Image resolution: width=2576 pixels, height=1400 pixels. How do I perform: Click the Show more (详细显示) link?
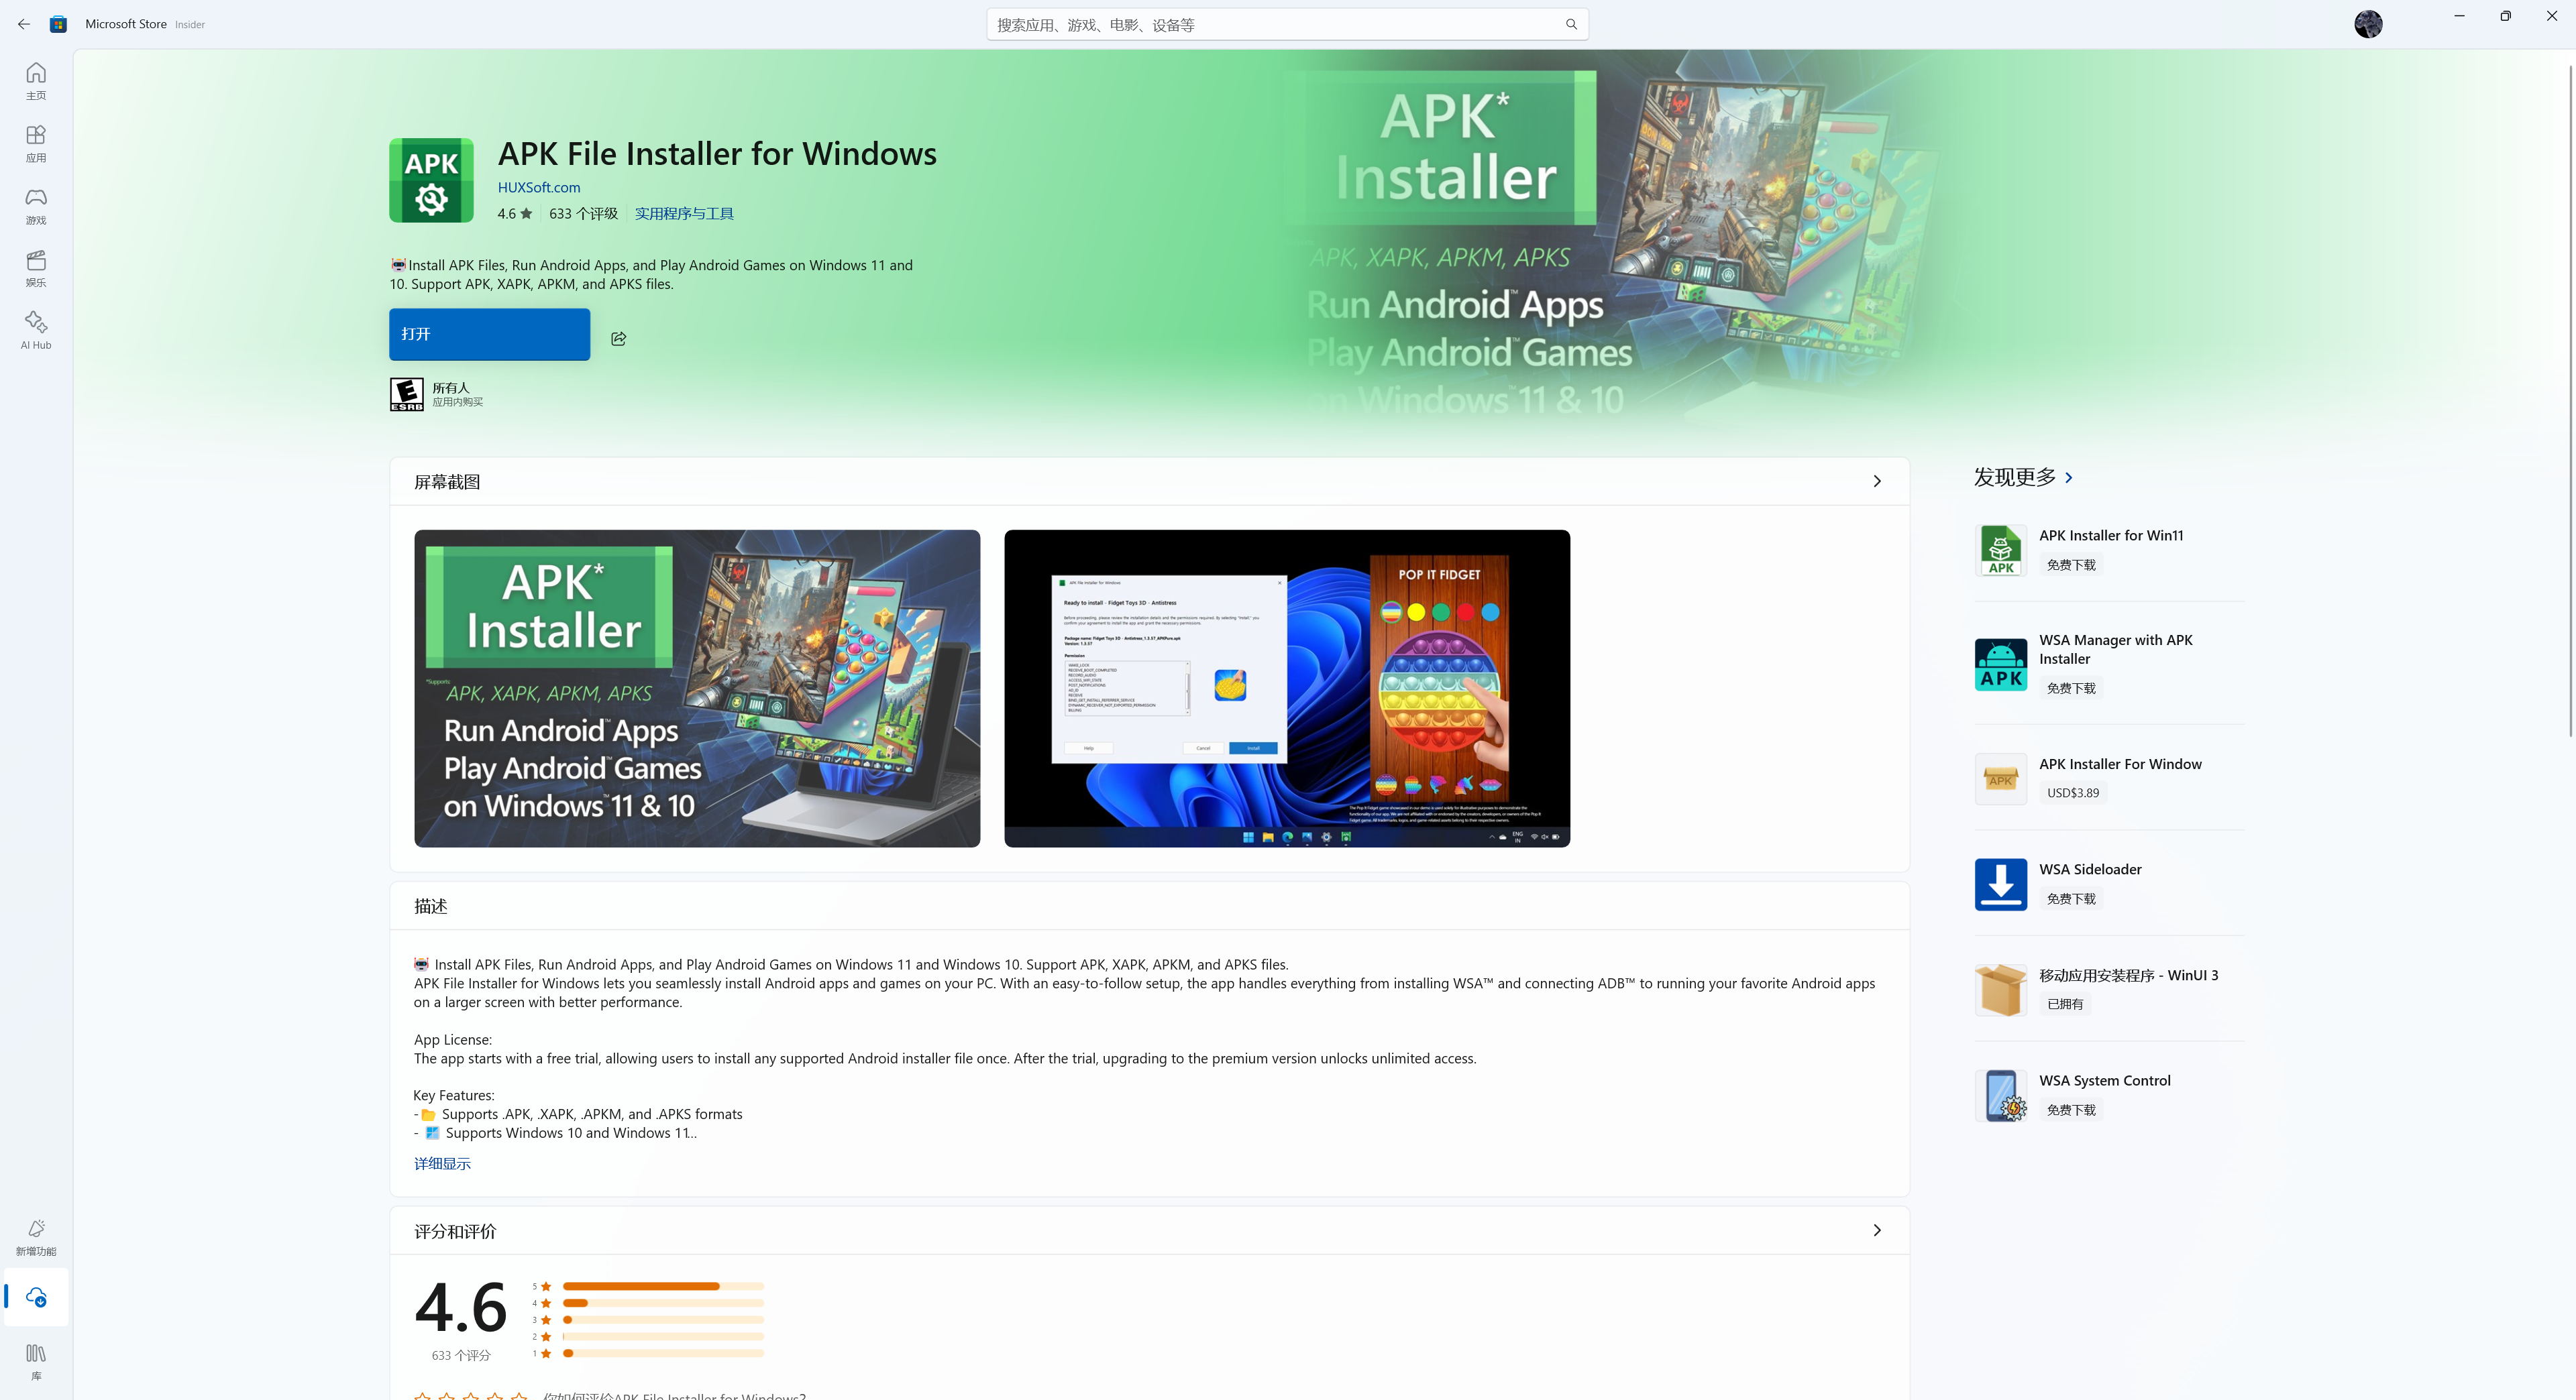coord(442,1163)
